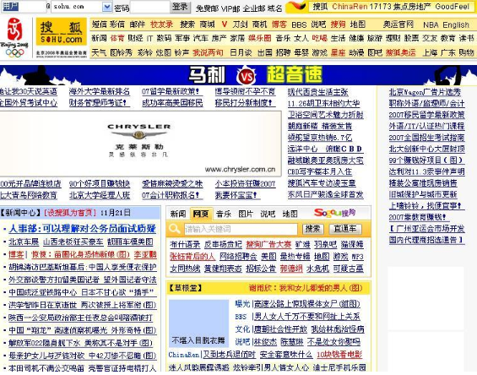Open 2007移民留学最新政策 sidebar link

426,115
